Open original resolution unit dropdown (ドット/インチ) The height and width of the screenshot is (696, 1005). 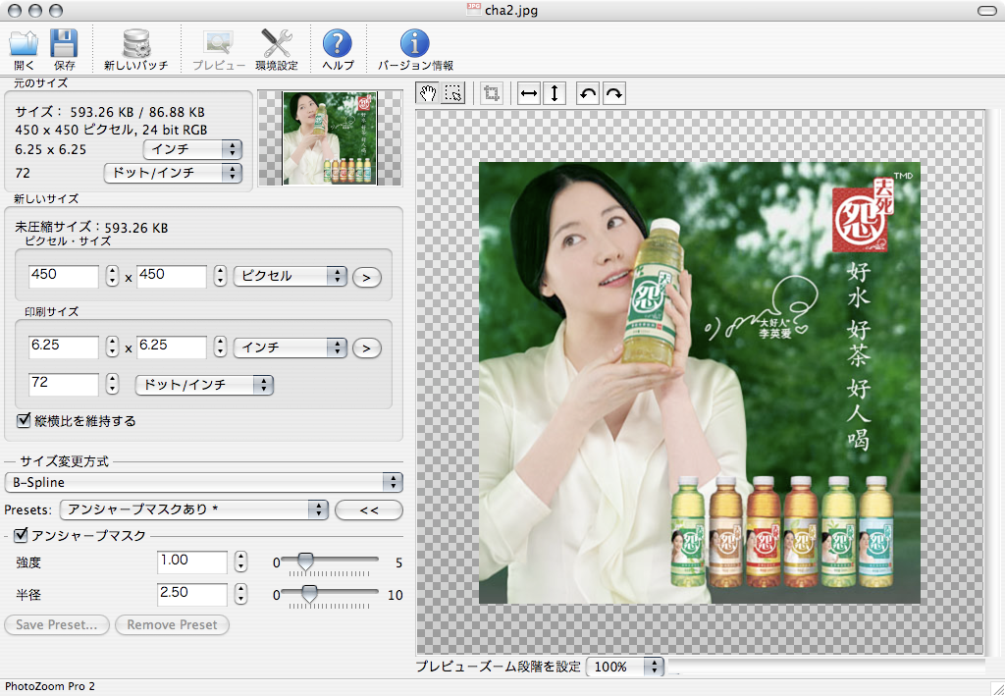tap(173, 173)
